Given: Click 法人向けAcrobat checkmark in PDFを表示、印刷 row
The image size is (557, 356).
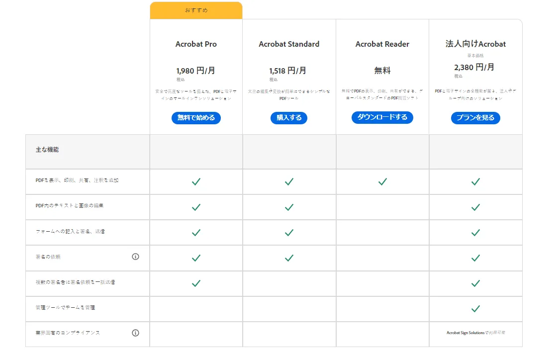Looking at the screenshot, I should pyautogui.click(x=475, y=181).
